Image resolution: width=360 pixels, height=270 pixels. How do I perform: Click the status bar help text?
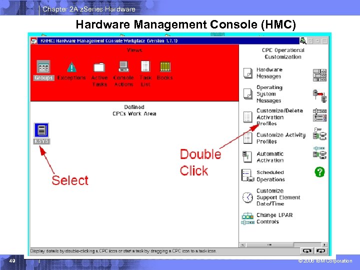[x=123, y=251]
